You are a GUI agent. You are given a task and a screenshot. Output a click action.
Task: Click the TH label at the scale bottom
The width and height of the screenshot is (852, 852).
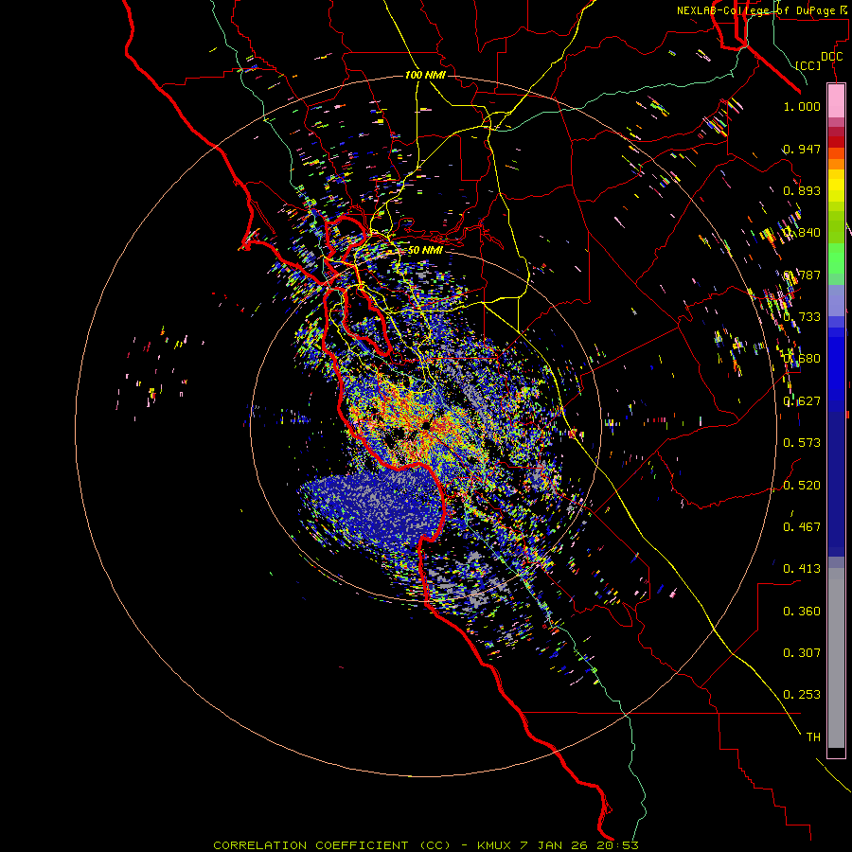pos(813,737)
